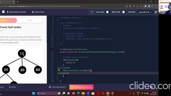Image resolution: width=171 pixels, height=96 pixels.
Task: Click the install app icon in address bar
Action: pos(127,6)
